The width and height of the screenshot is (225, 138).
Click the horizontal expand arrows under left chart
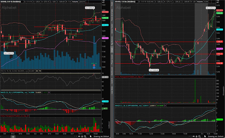tap(79, 137)
